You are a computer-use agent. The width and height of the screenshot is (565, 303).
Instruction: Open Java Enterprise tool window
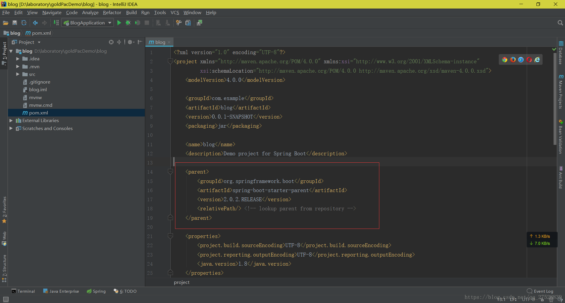tap(61, 291)
